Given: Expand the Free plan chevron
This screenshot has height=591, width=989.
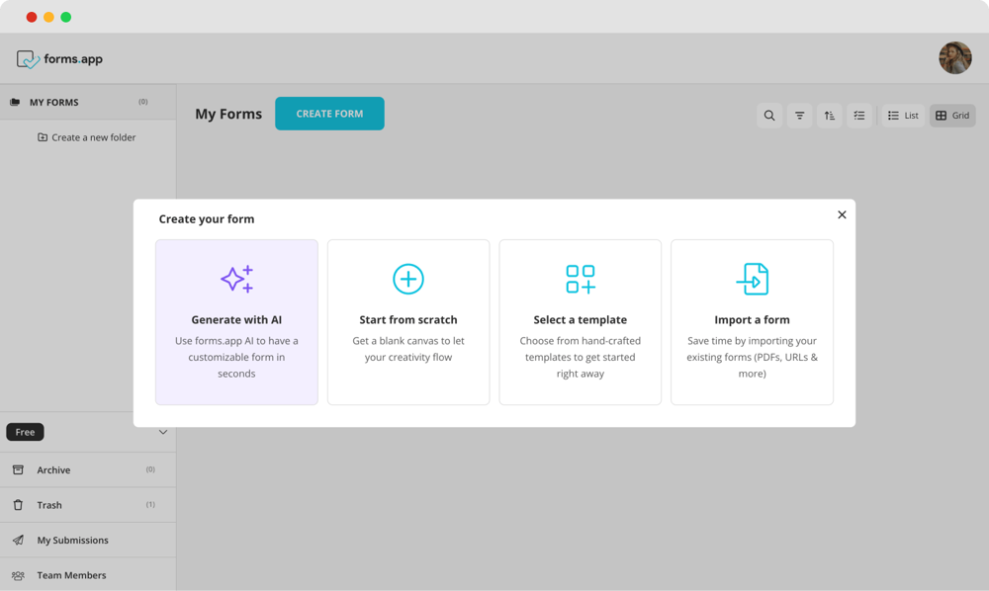Looking at the screenshot, I should [x=163, y=432].
